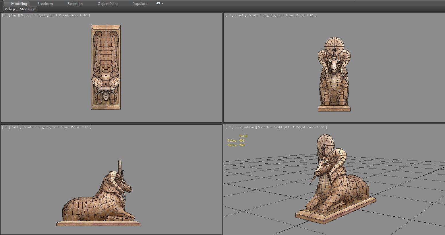This screenshot has height=235, width=445.
Task: Click the Perspective viewport view name label
Action: click(x=244, y=127)
